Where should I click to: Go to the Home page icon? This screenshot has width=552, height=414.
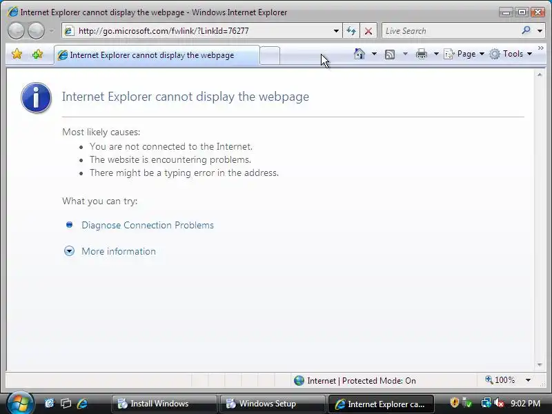click(359, 54)
